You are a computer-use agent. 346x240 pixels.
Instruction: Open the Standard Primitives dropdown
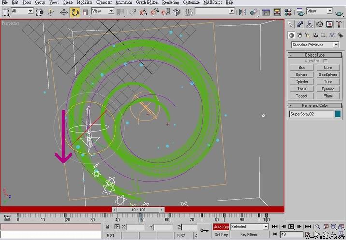[x=315, y=45]
